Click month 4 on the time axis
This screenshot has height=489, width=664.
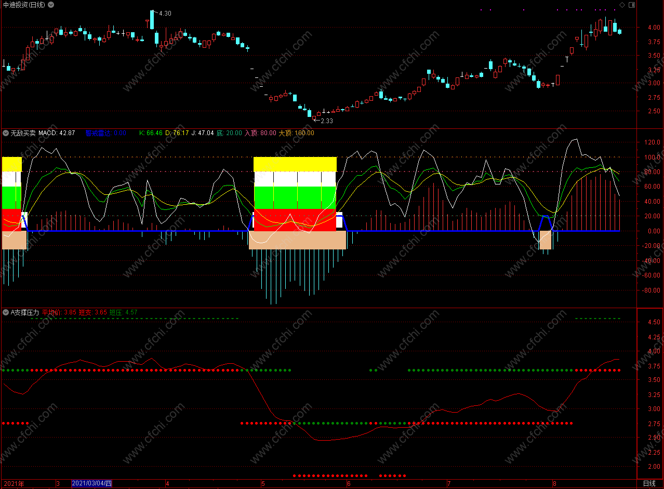tap(167, 484)
